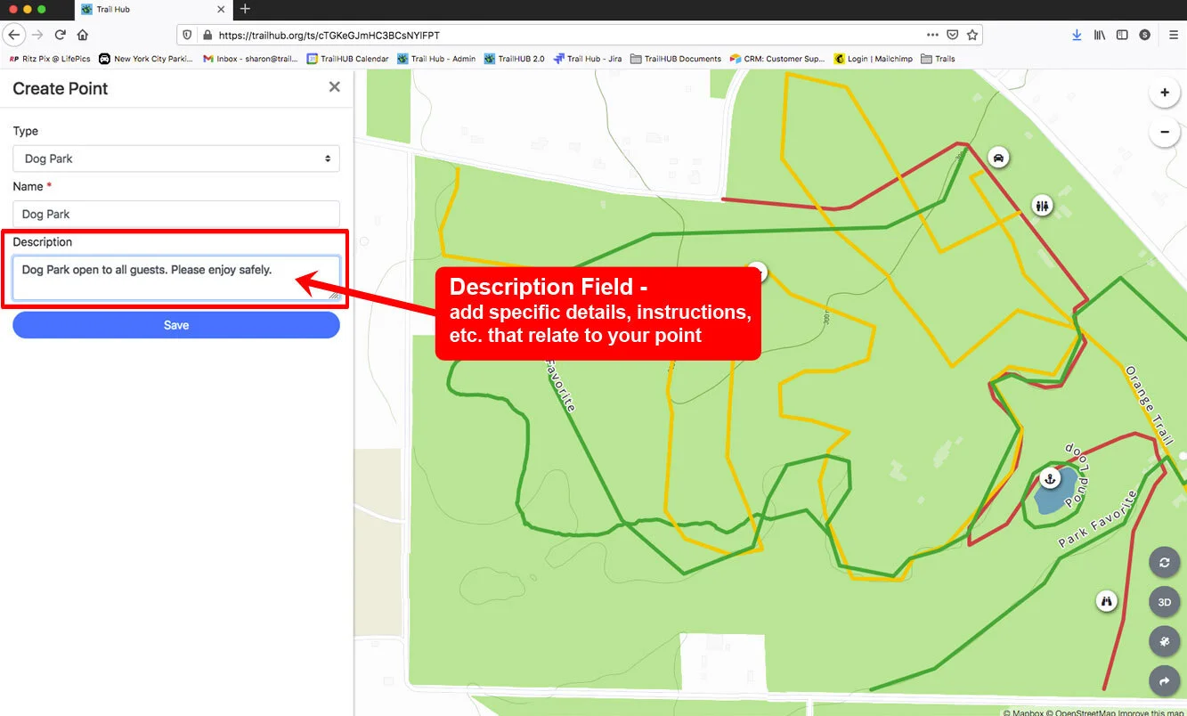Open the Type dropdown showing Dog Park
Viewport: 1187px width, 716px height.
tap(176, 159)
